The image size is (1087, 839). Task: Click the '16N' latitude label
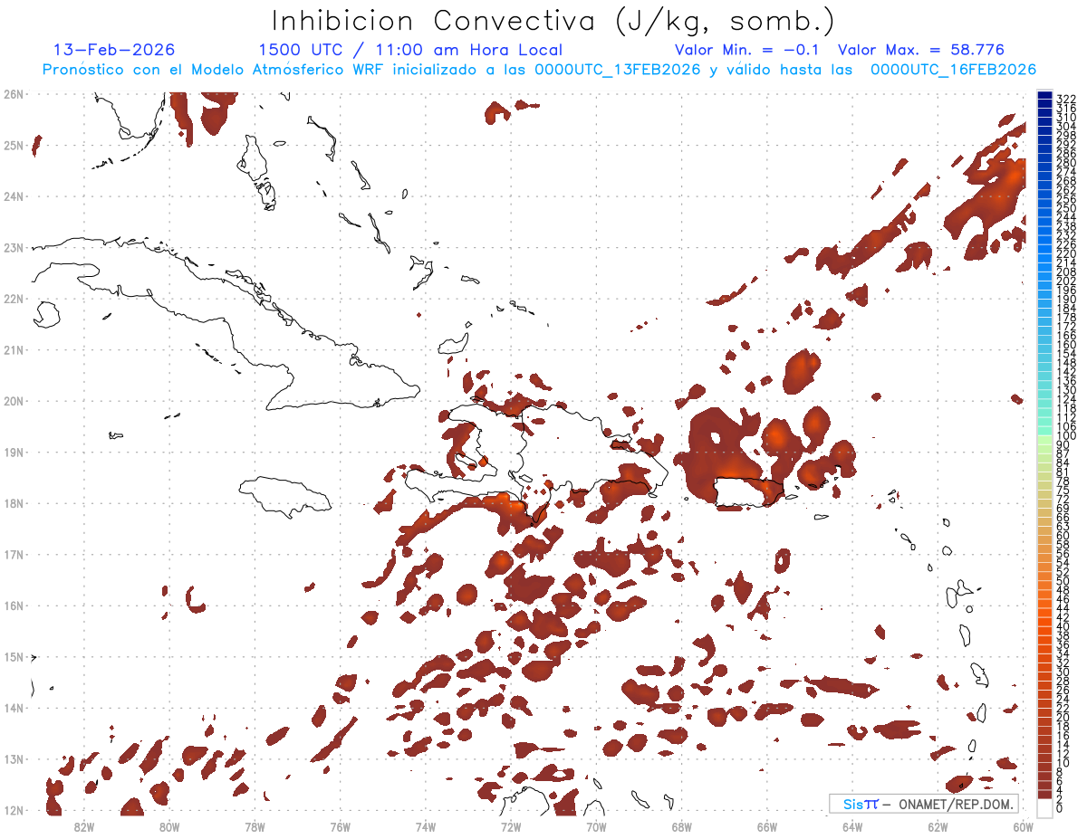point(13,605)
